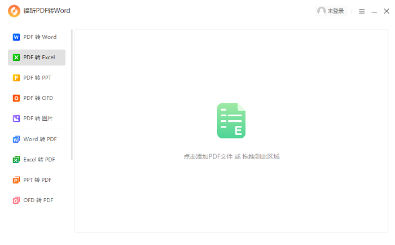Open the hamburger menu in the title bar
This screenshot has height=245, width=395.
pos(362,11)
